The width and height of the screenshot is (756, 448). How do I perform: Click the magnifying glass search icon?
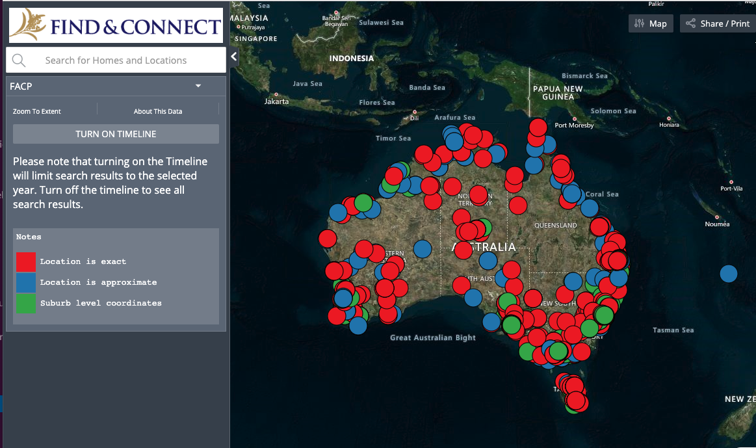coord(19,60)
